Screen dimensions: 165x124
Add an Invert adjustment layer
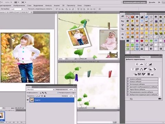pos(135,74)
